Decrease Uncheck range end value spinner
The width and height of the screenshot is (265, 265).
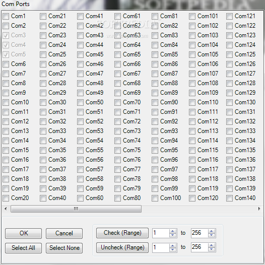point(212,249)
